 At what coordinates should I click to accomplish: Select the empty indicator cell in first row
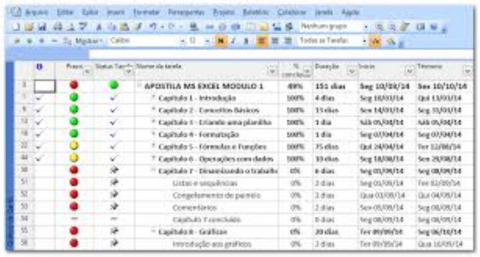tap(45, 86)
